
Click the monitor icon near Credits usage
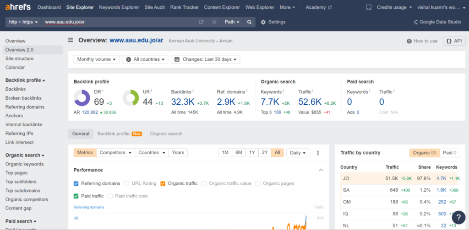coord(369,7)
